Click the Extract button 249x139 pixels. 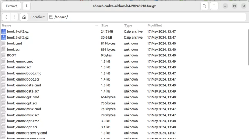click(x=11, y=6)
